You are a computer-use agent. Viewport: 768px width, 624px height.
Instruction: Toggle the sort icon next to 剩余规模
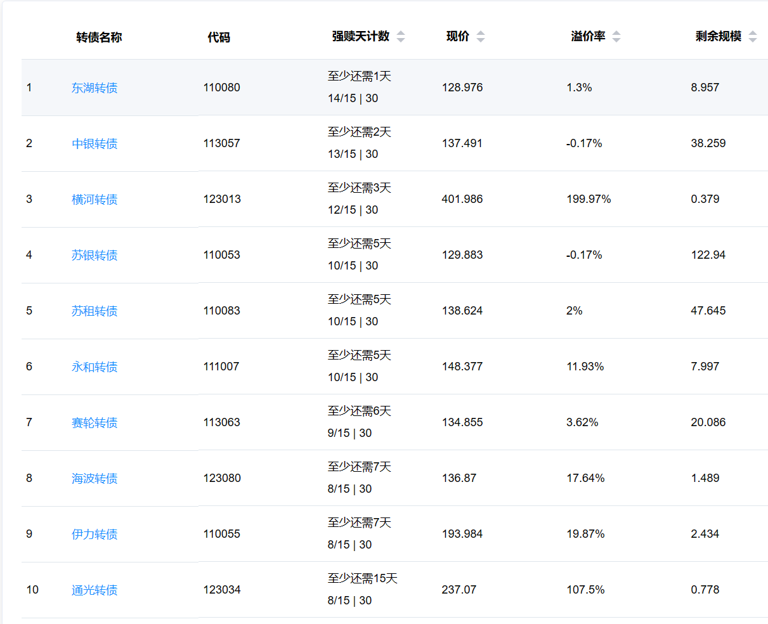pyautogui.click(x=753, y=37)
